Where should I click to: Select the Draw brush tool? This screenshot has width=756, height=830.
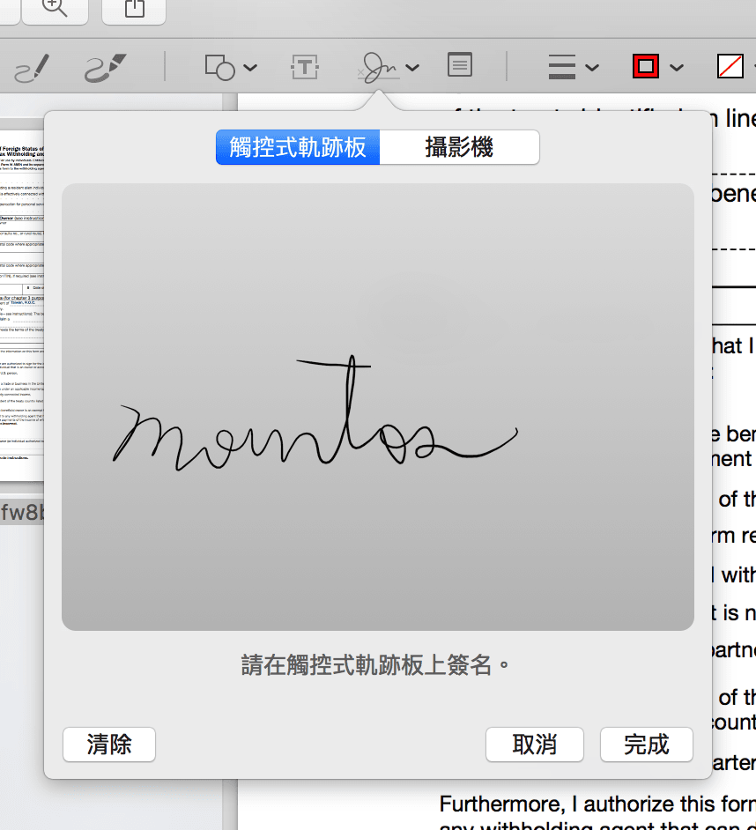click(106, 68)
